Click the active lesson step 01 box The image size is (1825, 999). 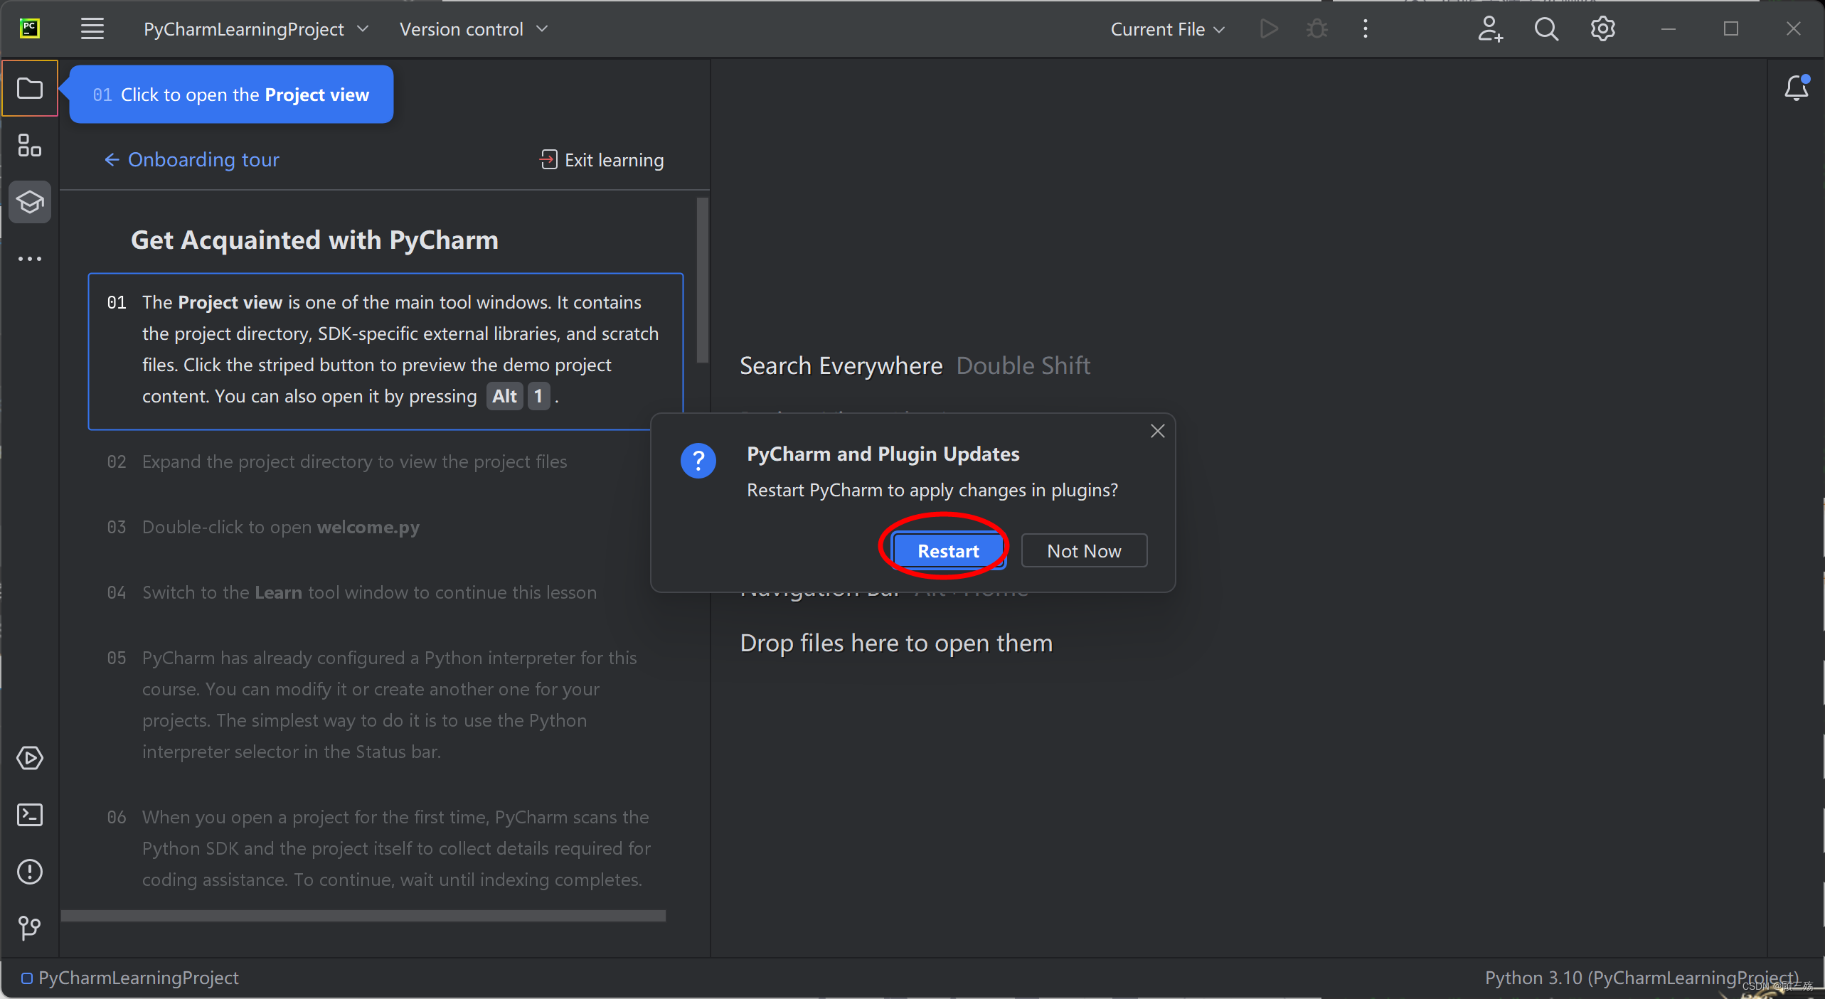pyautogui.click(x=385, y=351)
